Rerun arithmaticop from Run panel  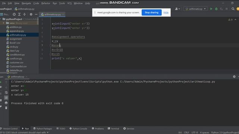click(1, 82)
